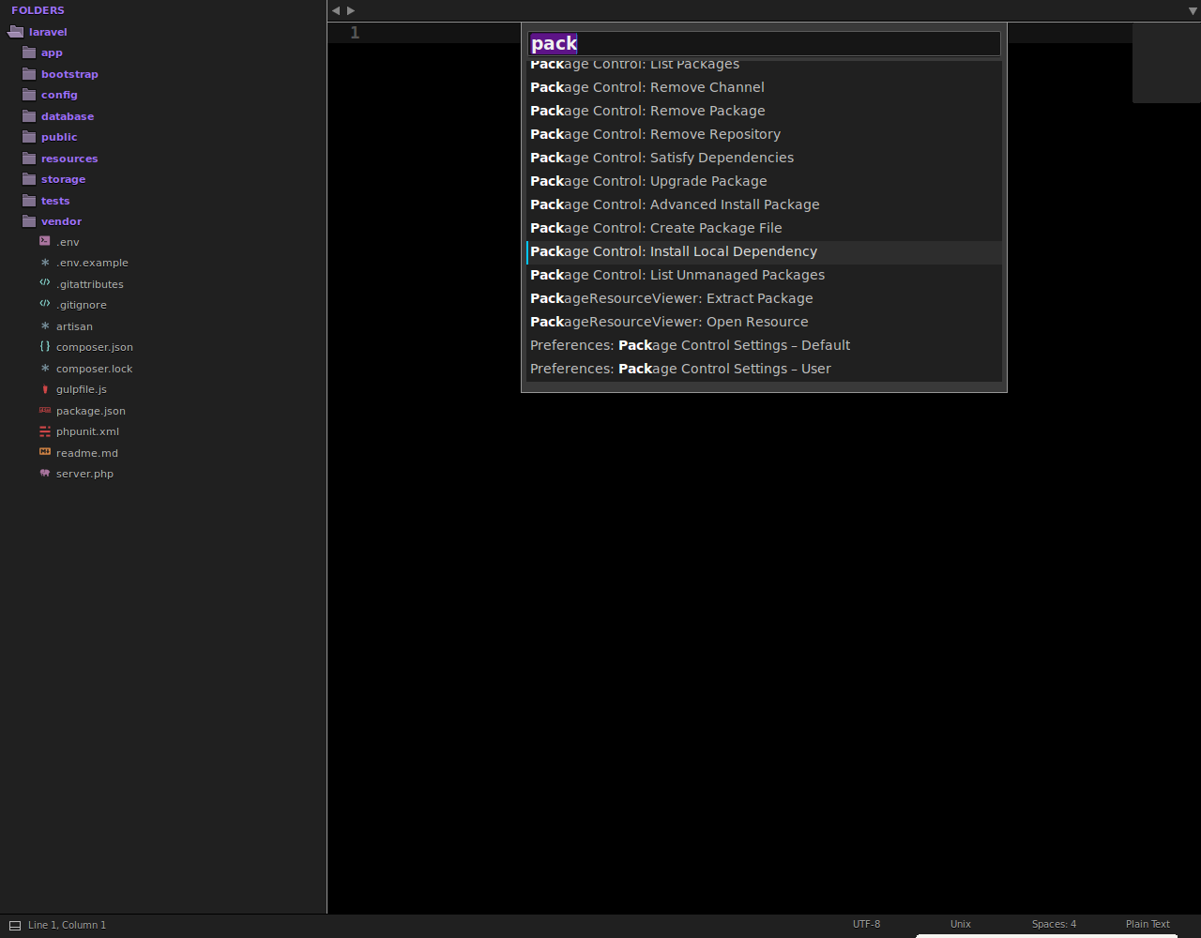Go to next tab with right arrow
Image resolution: width=1201 pixels, height=938 pixels.
pos(351,10)
